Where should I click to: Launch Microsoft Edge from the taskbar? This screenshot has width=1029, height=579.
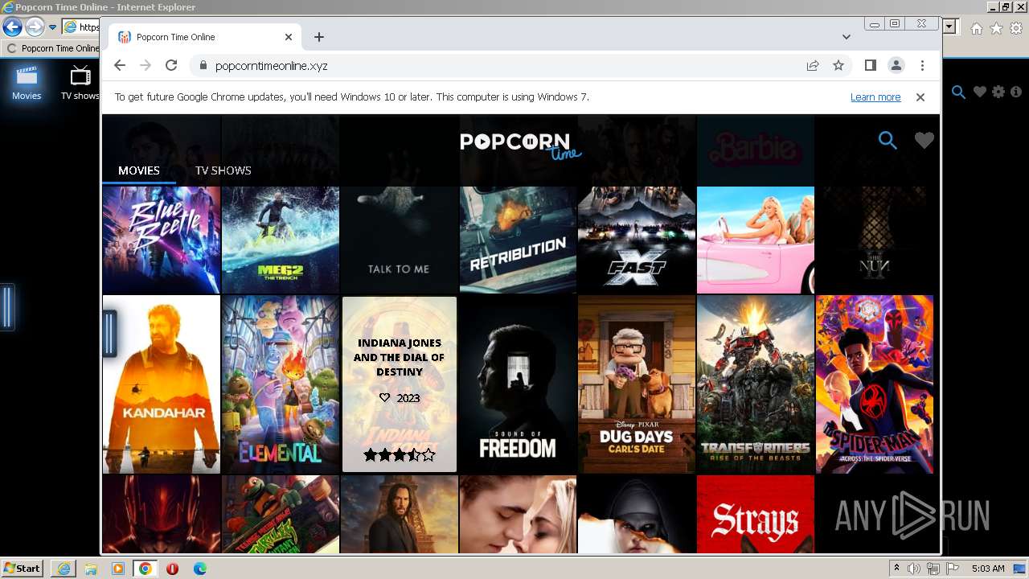click(199, 569)
